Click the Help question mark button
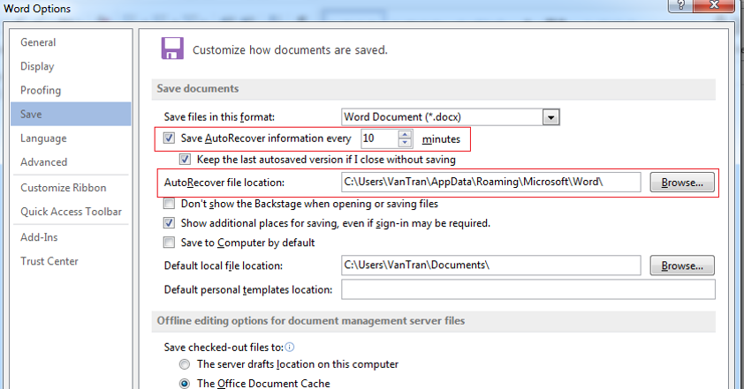This screenshot has width=744, height=389. click(681, 7)
